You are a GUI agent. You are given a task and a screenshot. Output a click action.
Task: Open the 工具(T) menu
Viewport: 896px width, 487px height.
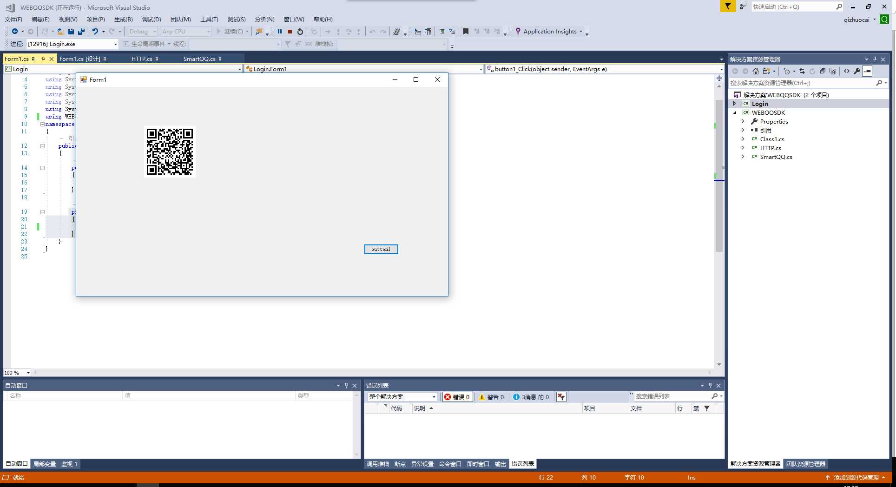[x=209, y=20]
